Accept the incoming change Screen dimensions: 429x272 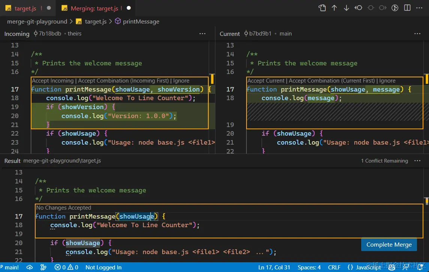coord(53,81)
